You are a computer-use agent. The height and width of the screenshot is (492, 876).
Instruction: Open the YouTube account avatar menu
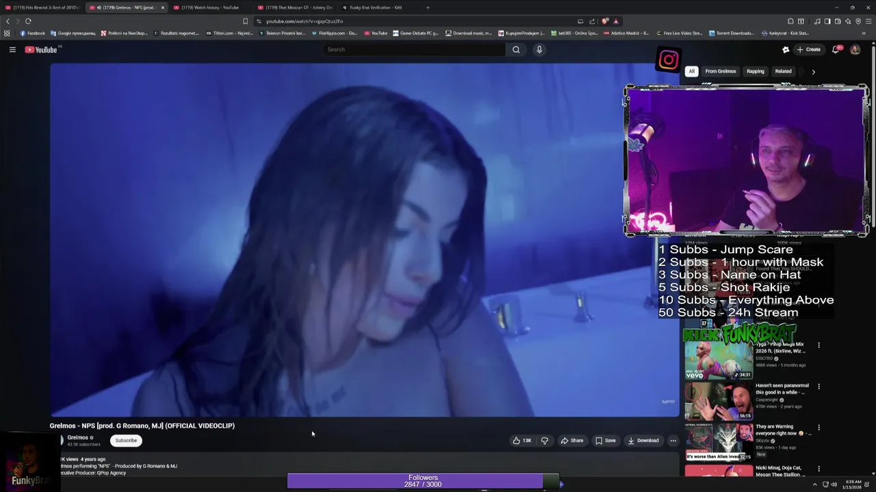point(855,49)
